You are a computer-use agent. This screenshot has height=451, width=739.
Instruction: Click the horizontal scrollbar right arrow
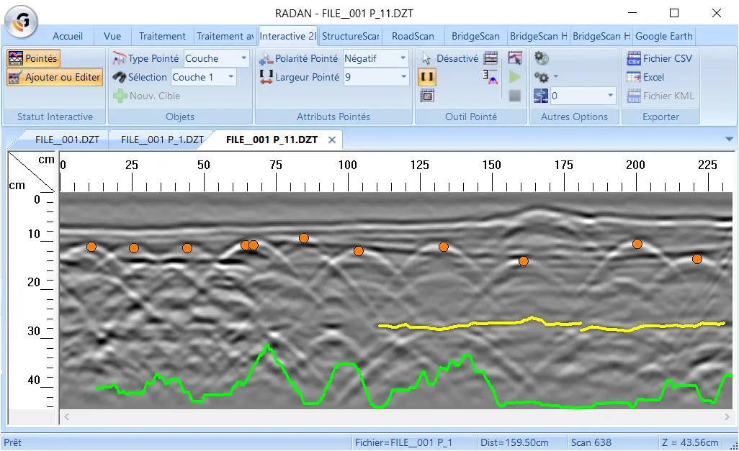tap(727, 417)
